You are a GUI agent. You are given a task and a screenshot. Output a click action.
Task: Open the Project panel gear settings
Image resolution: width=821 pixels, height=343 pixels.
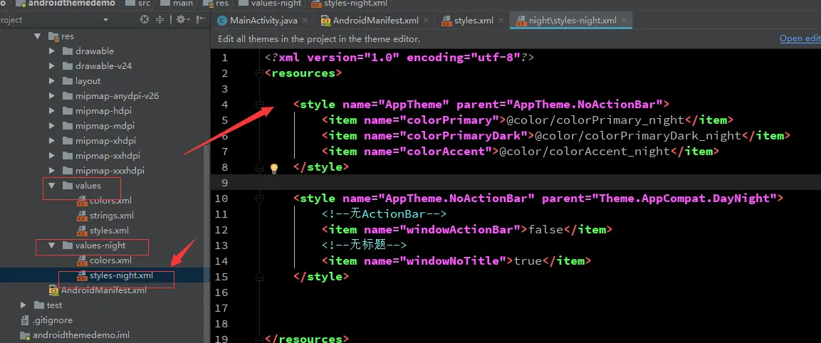coord(182,20)
